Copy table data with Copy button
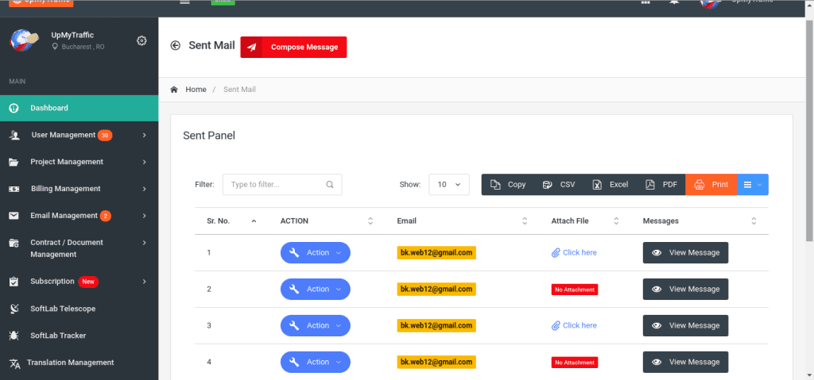Viewport: 814px width, 380px height. 508,185
